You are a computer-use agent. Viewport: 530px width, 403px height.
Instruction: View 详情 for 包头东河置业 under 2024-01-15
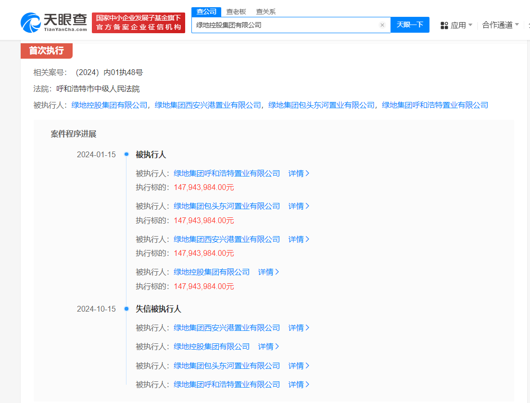pos(299,206)
